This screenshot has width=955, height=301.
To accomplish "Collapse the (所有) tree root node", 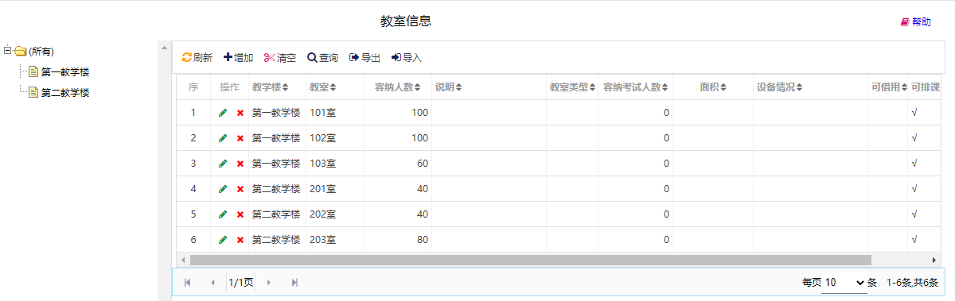I will tap(7, 51).
